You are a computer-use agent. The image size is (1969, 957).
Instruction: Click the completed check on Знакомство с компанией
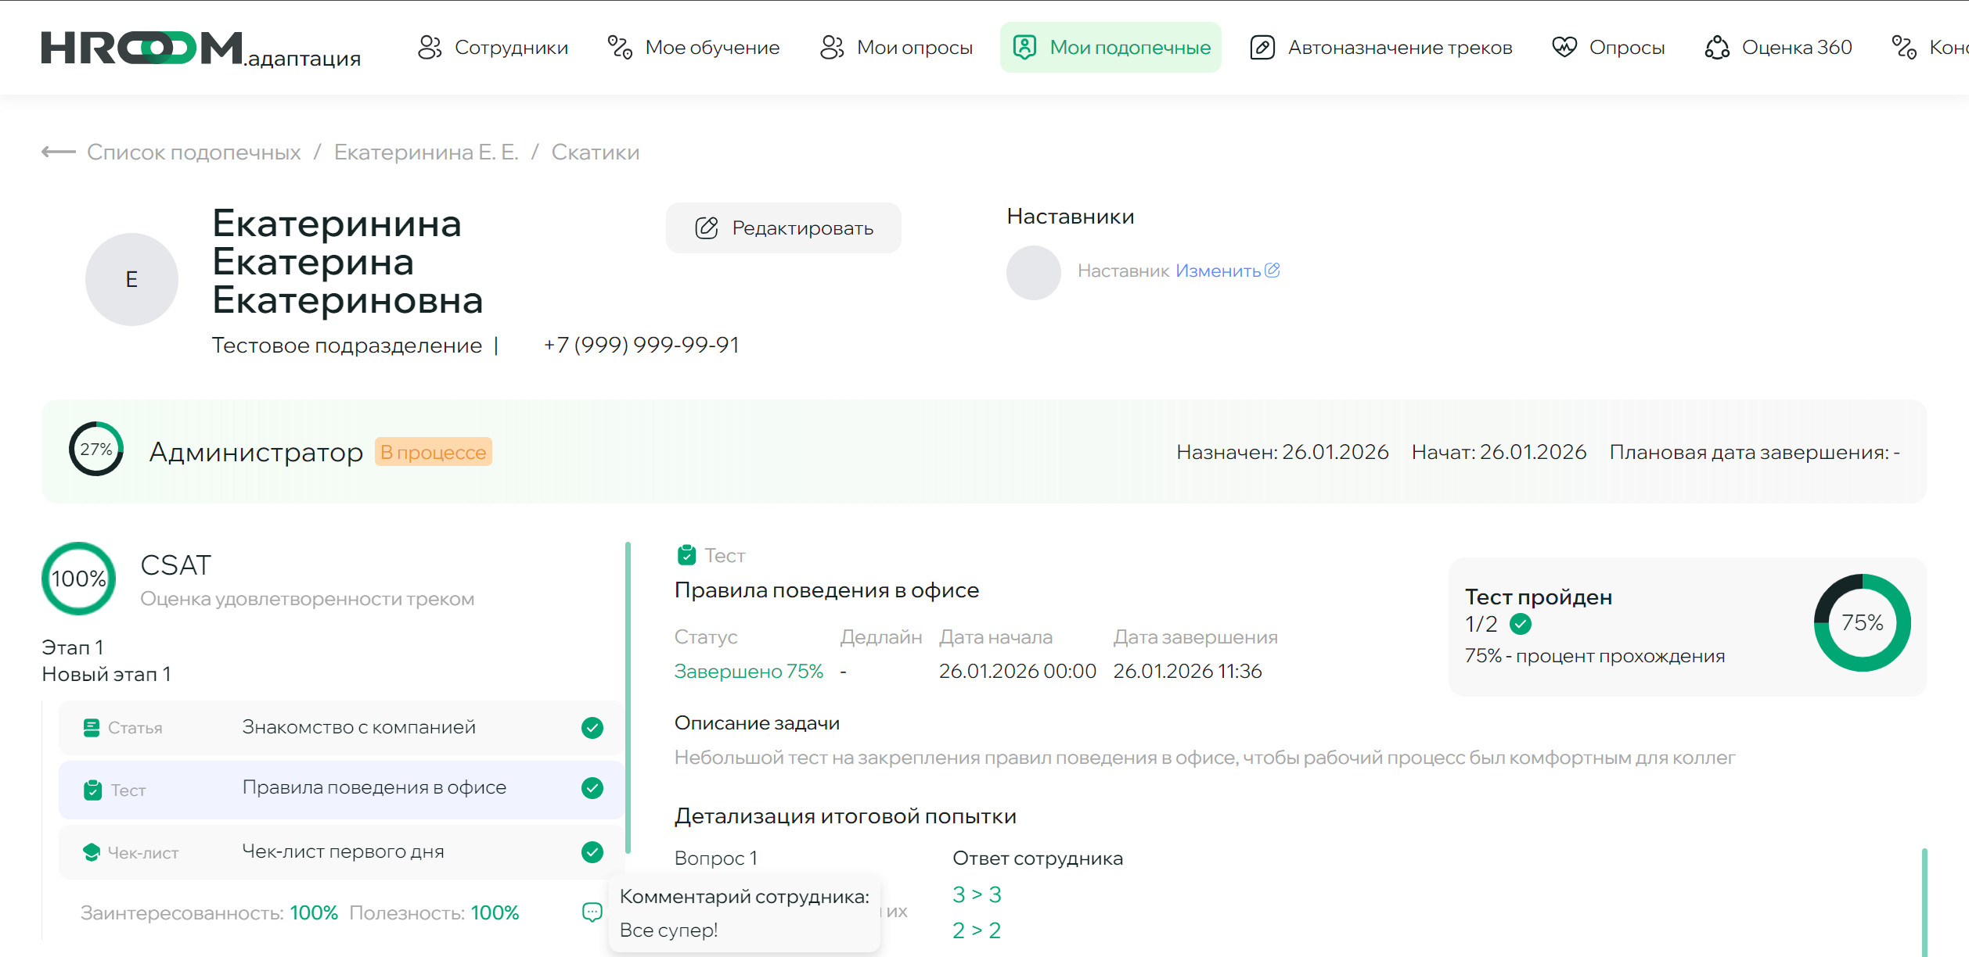click(x=592, y=728)
